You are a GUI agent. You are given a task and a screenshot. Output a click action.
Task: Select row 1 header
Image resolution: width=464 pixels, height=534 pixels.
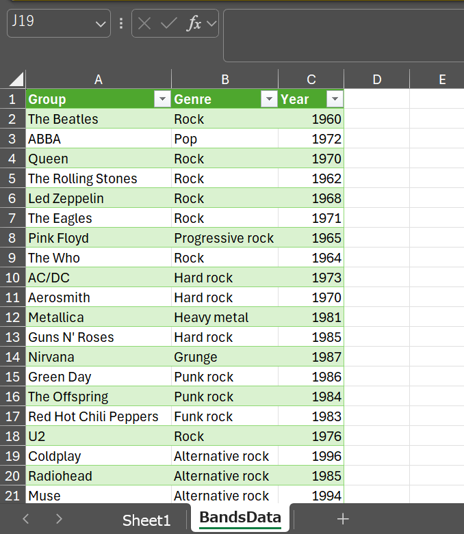pyautogui.click(x=12, y=99)
